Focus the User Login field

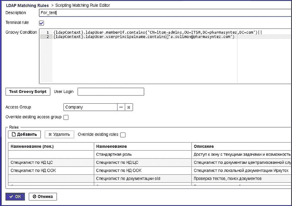coord(111,92)
